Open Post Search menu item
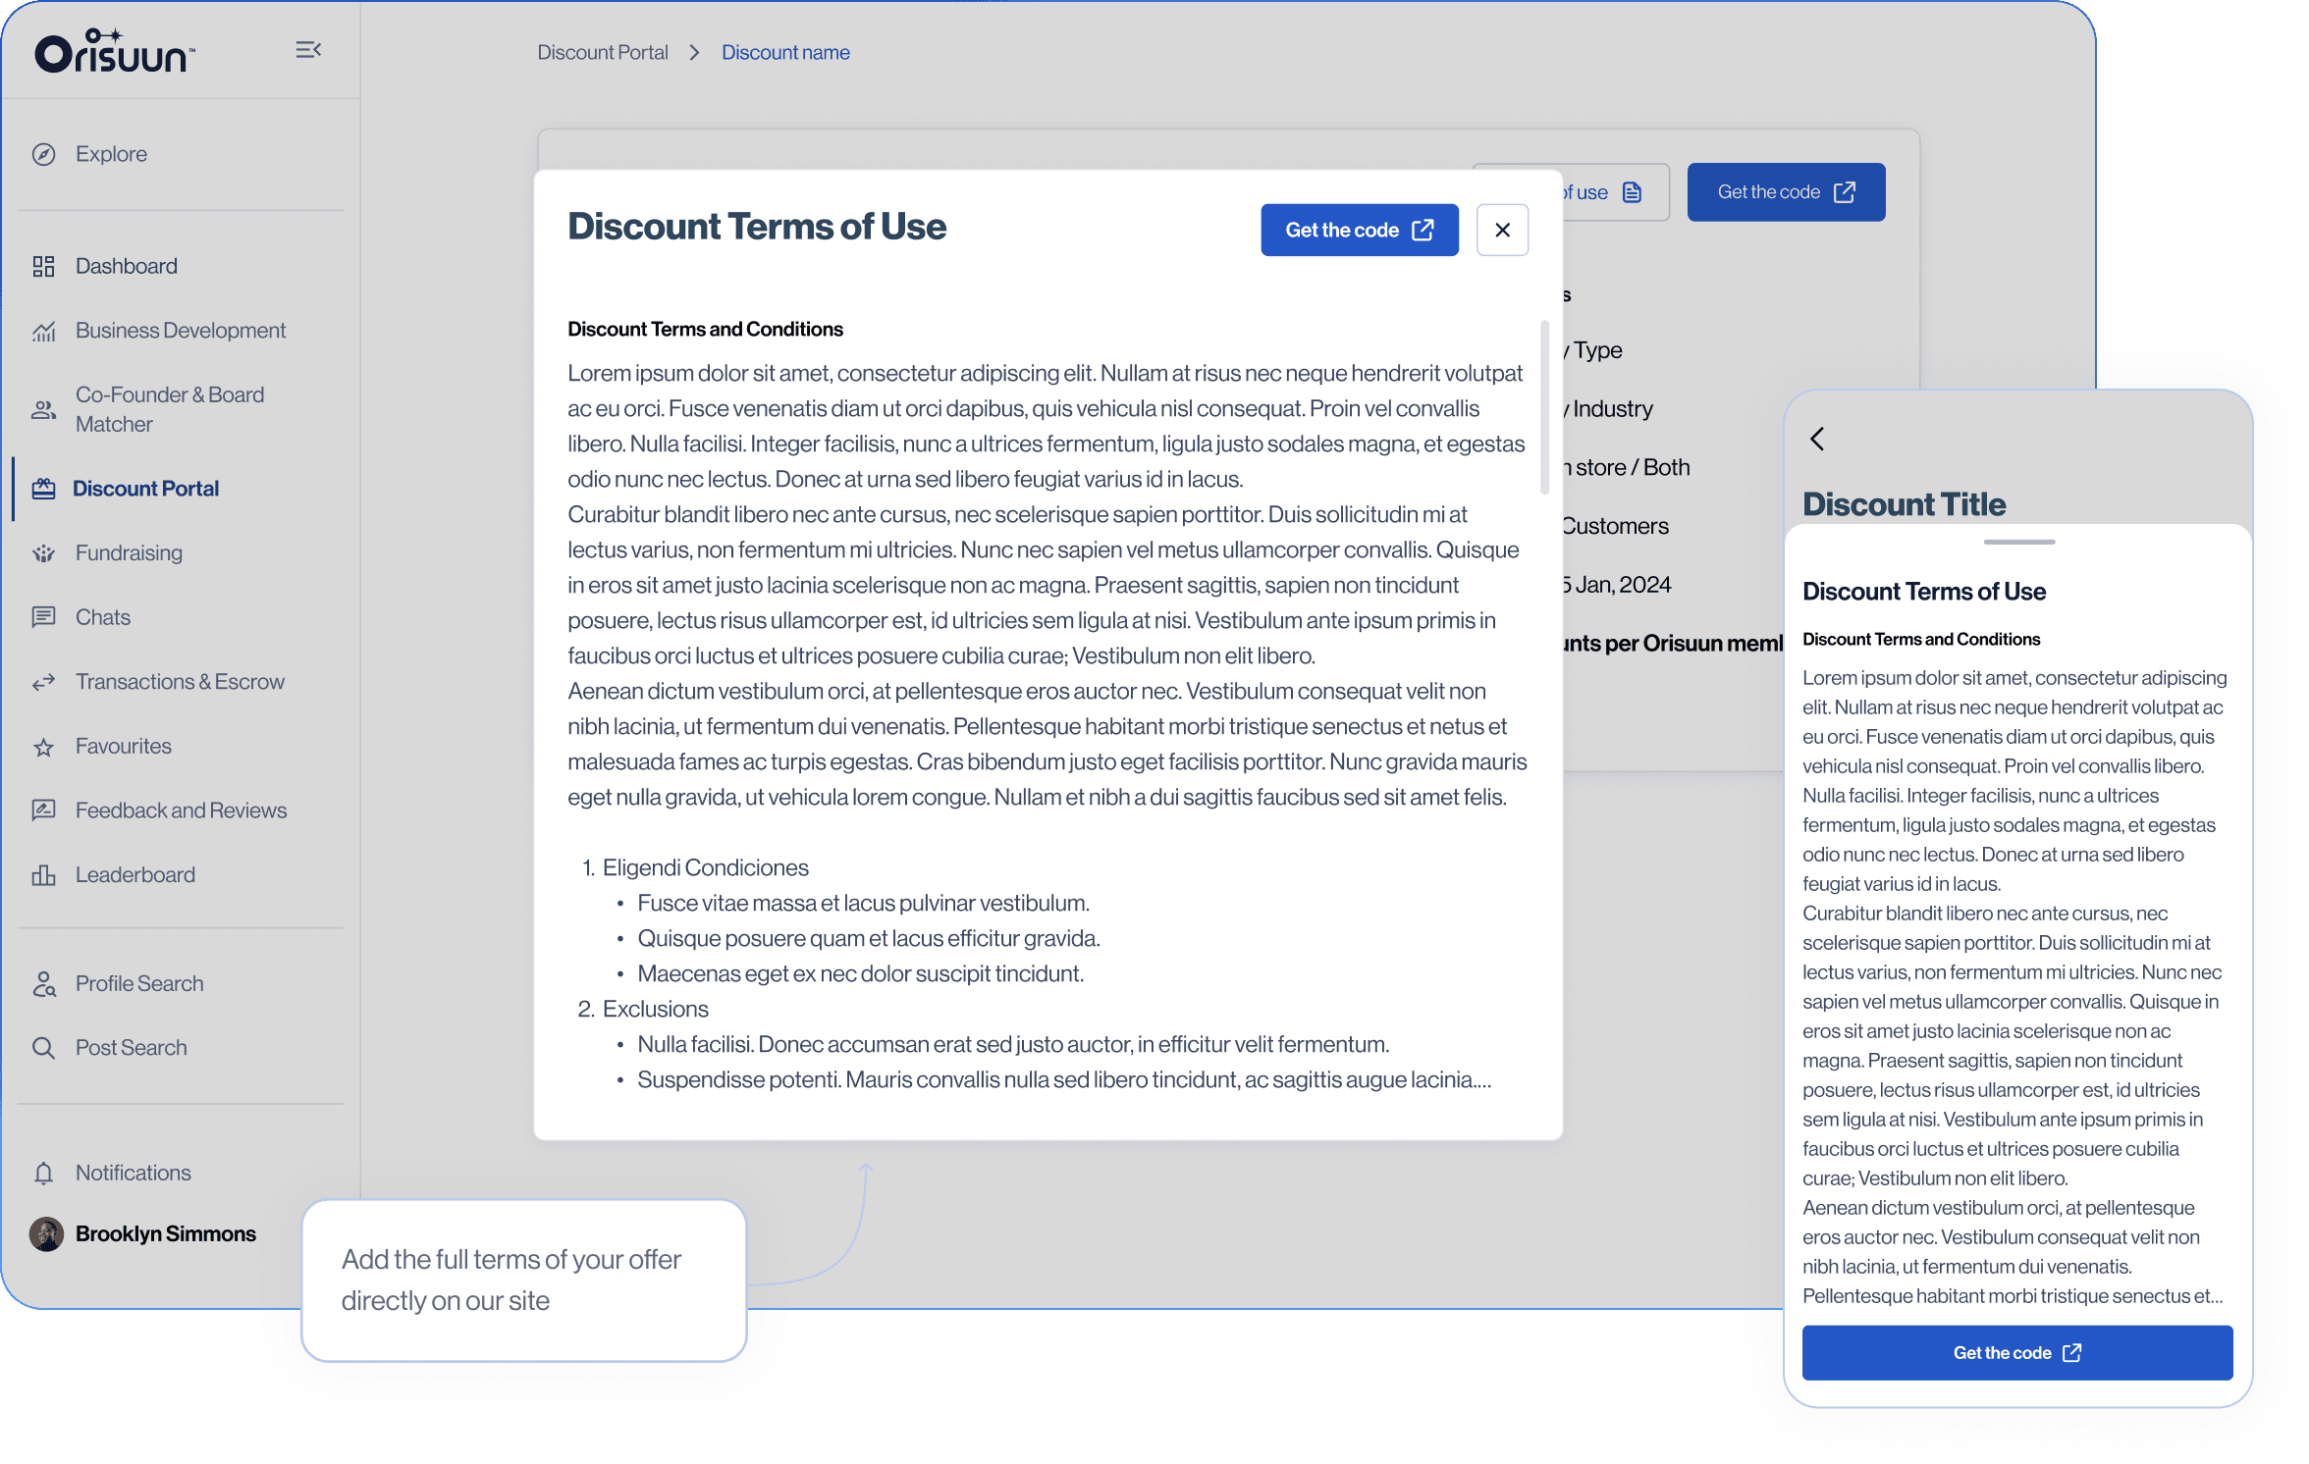The height and width of the screenshot is (1464, 2309). pyautogui.click(x=131, y=1048)
